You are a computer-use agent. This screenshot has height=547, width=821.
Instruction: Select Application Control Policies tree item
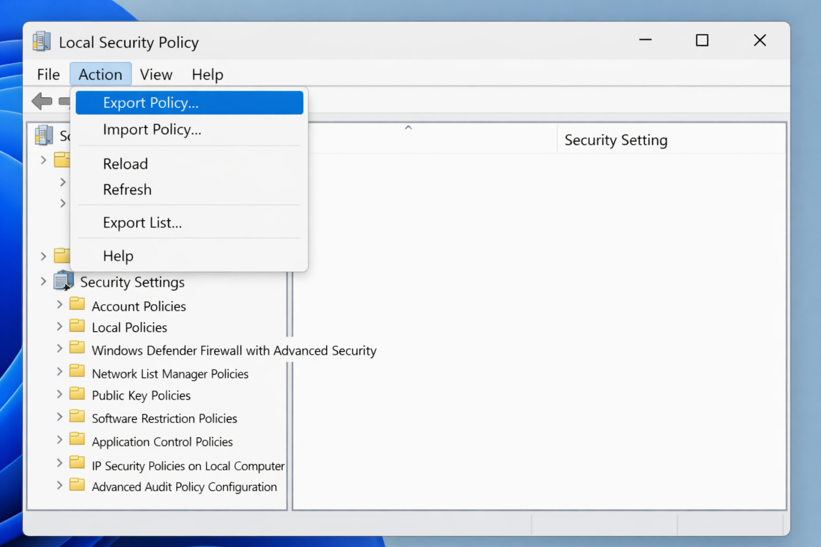click(162, 442)
